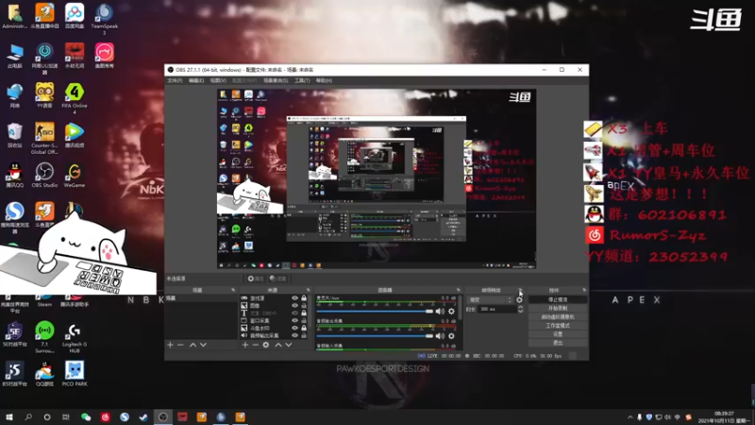Pop out the Sources dock icon
Image resolution: width=755 pixels, height=425 pixels.
309,290
